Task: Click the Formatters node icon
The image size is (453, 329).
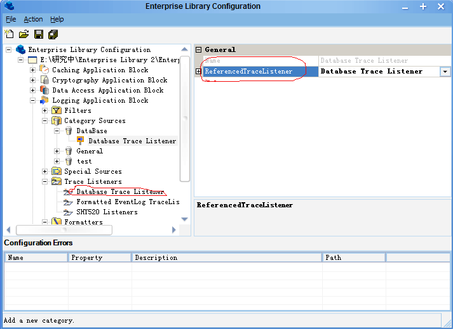Action: tap(57, 221)
